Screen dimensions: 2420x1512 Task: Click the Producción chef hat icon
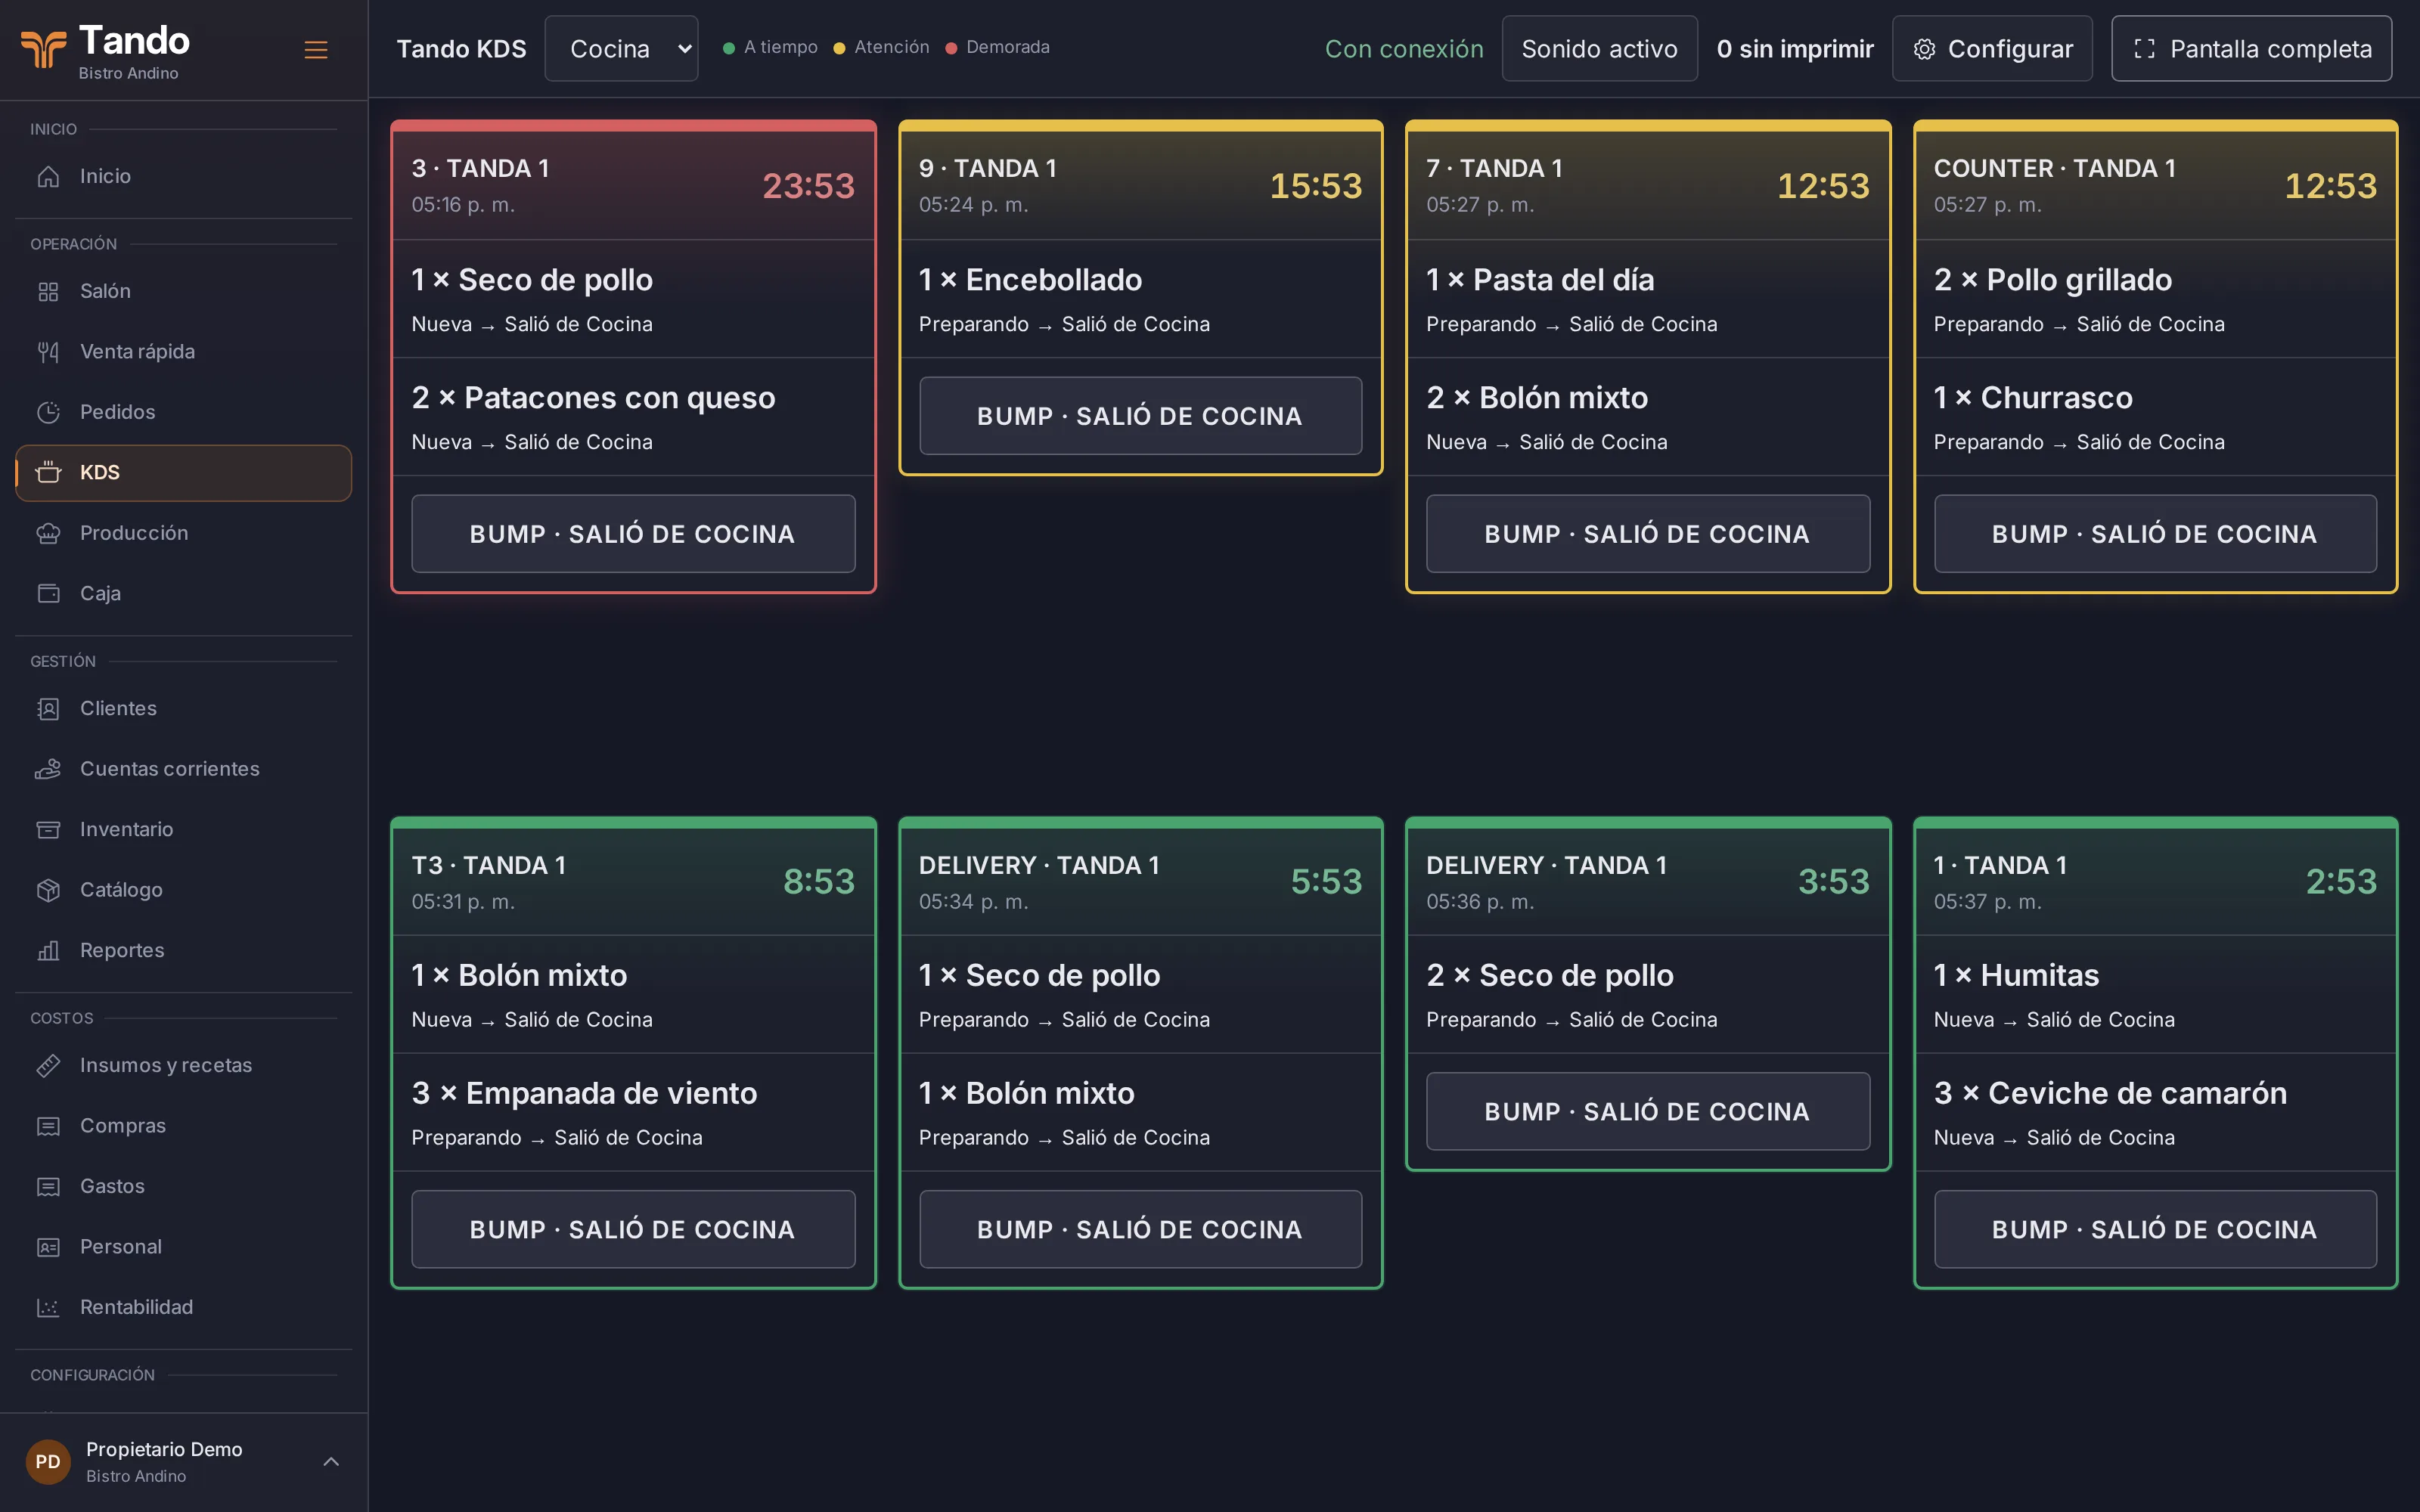[48, 533]
